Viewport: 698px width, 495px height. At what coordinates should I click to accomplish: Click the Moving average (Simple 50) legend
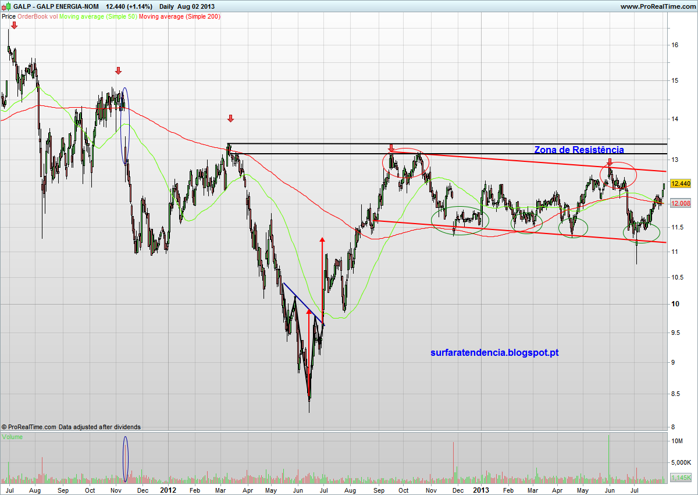point(98,16)
